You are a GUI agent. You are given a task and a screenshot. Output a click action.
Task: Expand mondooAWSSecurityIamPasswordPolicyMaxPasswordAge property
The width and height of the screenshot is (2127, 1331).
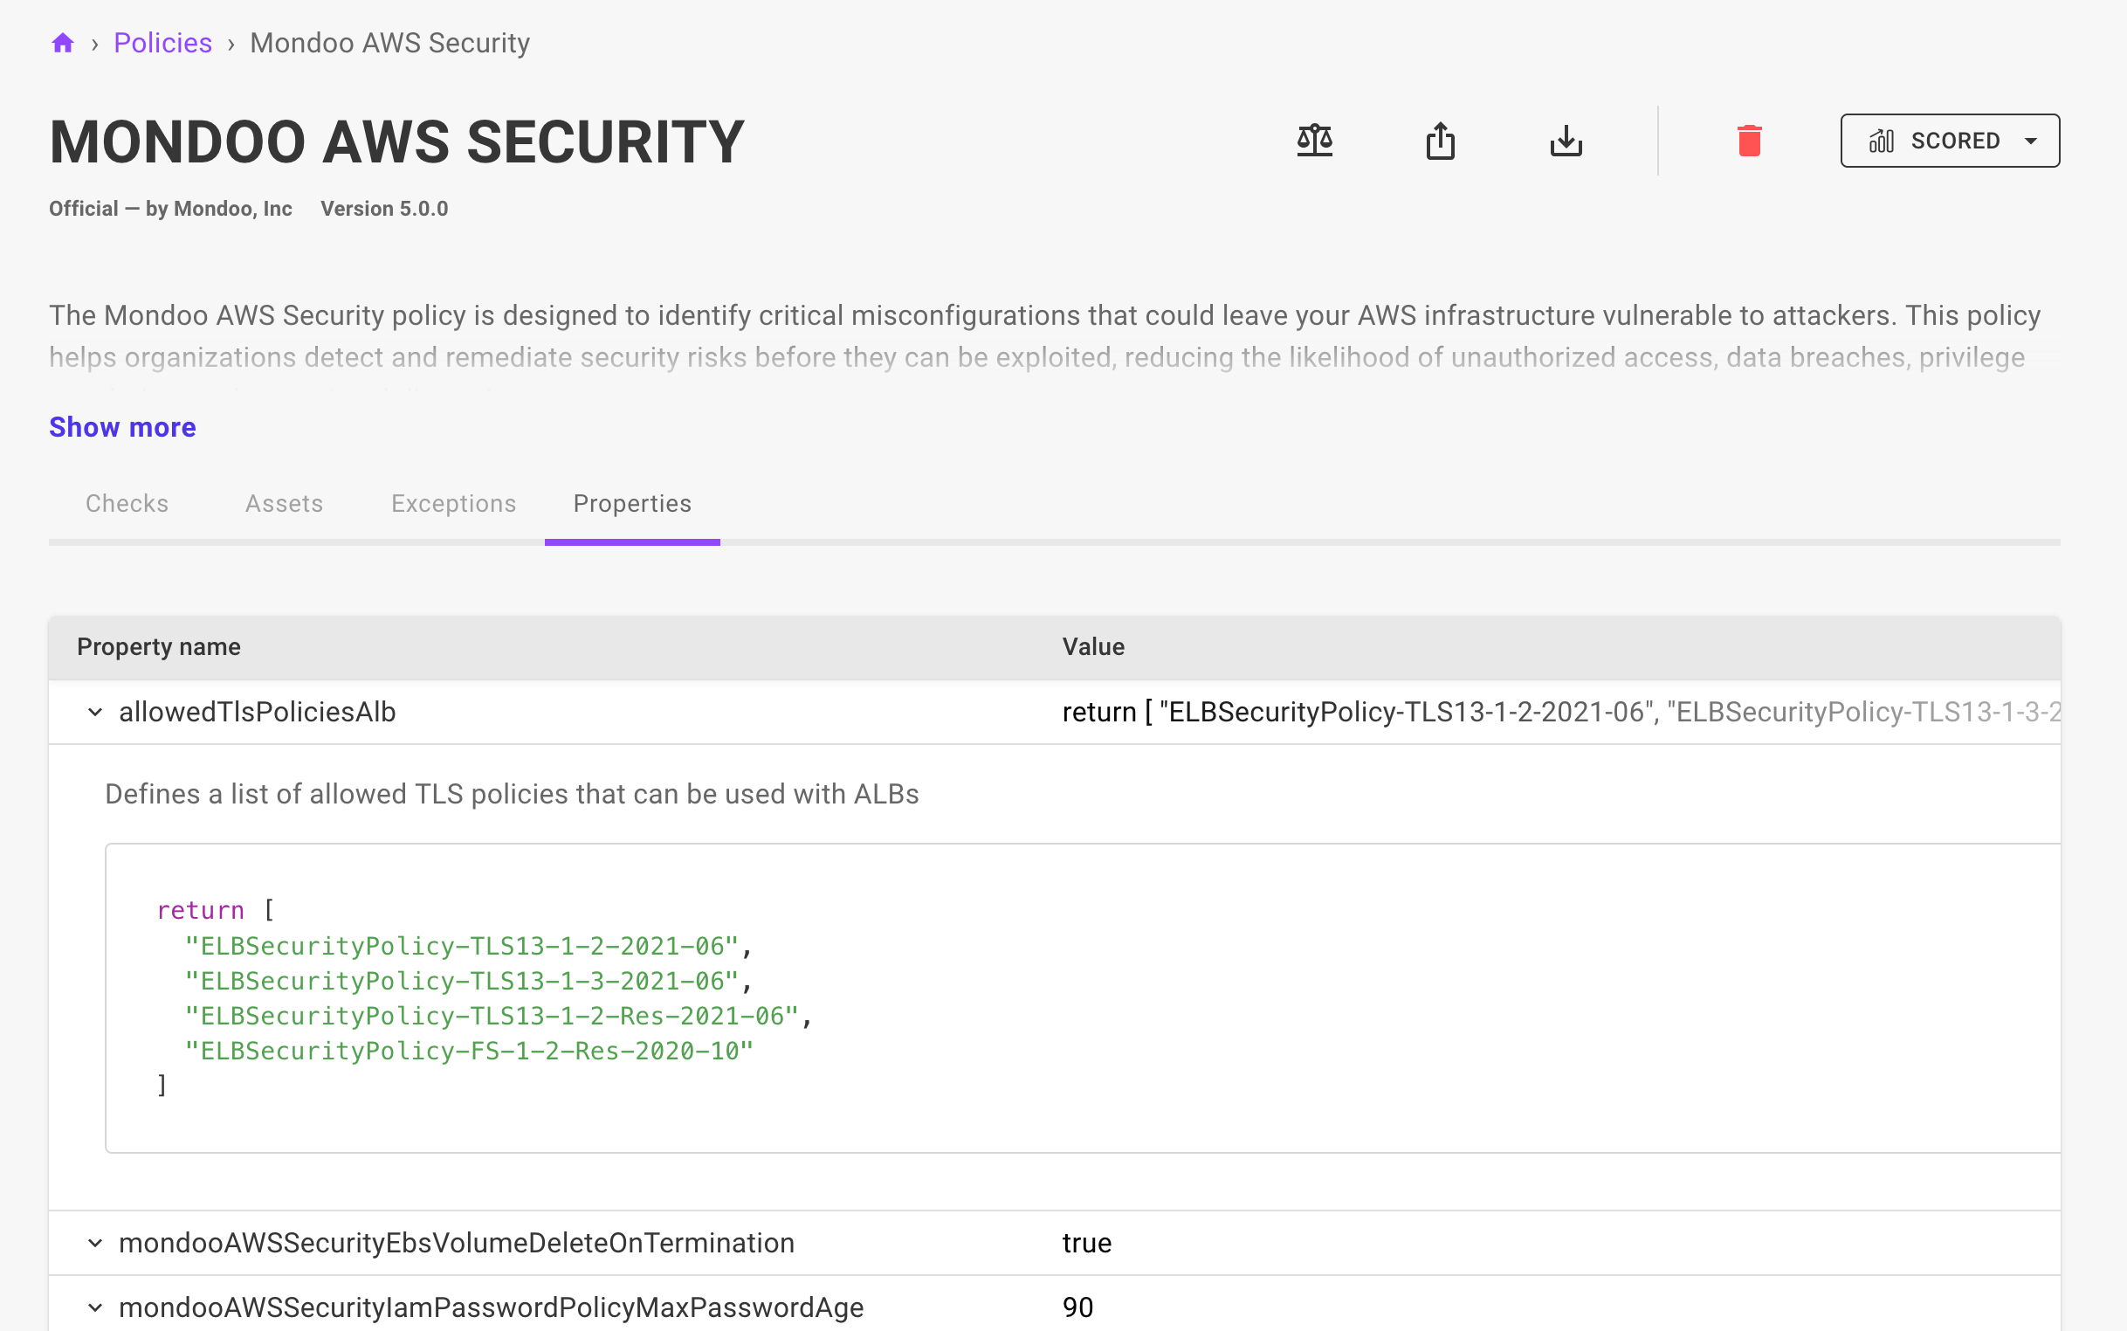pos(95,1307)
